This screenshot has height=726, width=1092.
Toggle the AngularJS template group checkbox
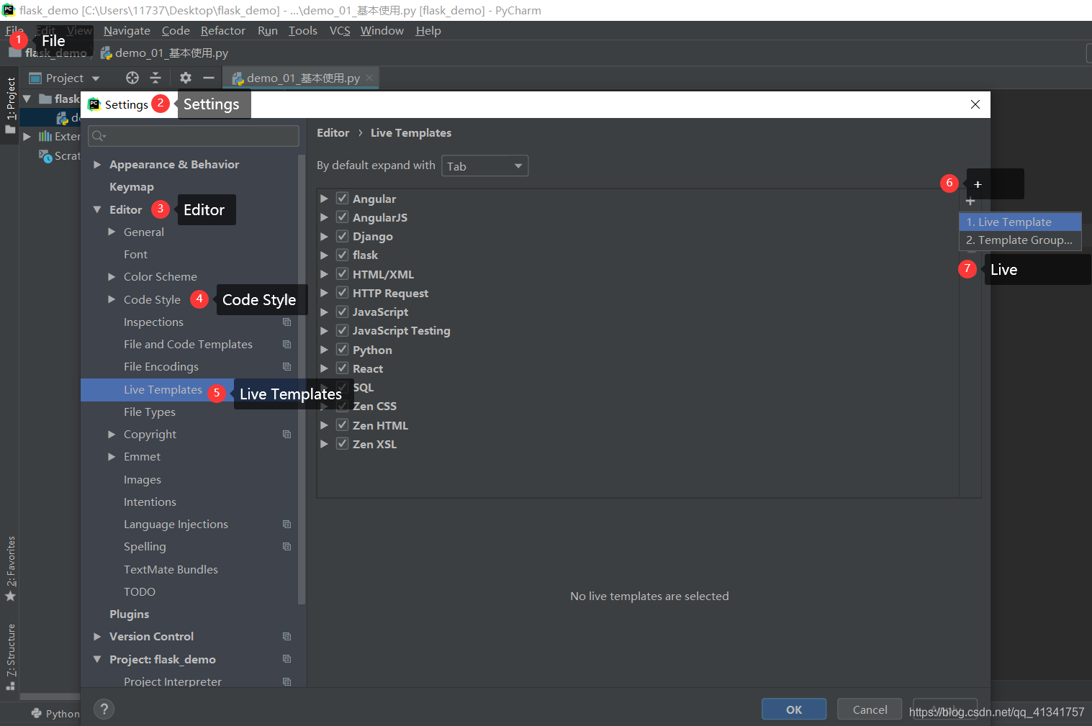343,217
